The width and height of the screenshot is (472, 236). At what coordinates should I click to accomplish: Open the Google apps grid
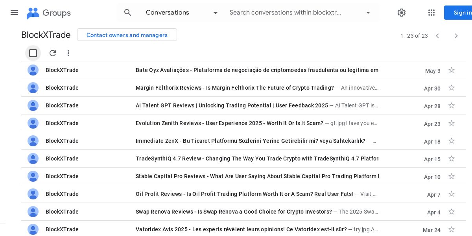pyautogui.click(x=431, y=13)
